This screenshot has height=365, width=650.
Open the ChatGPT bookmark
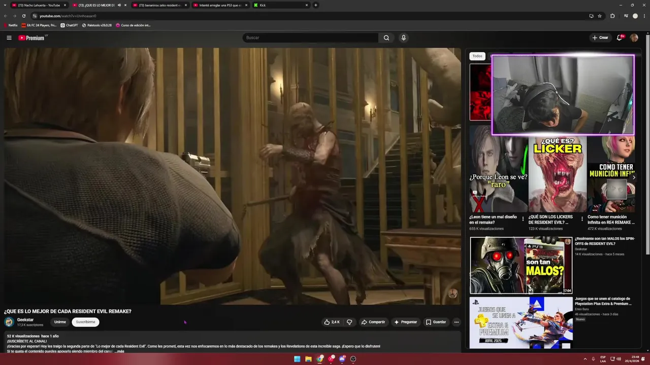(70, 25)
